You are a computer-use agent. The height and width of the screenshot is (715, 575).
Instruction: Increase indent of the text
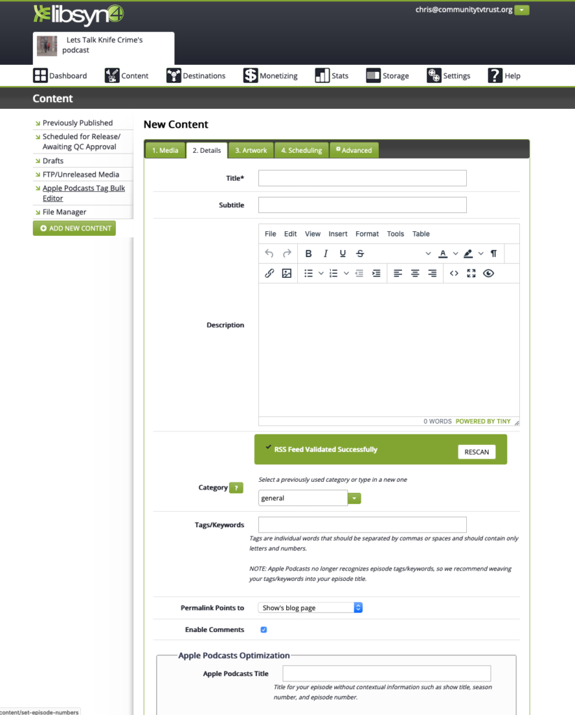[376, 273]
